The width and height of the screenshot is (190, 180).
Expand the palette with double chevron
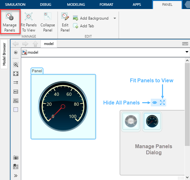[x=16, y=175]
